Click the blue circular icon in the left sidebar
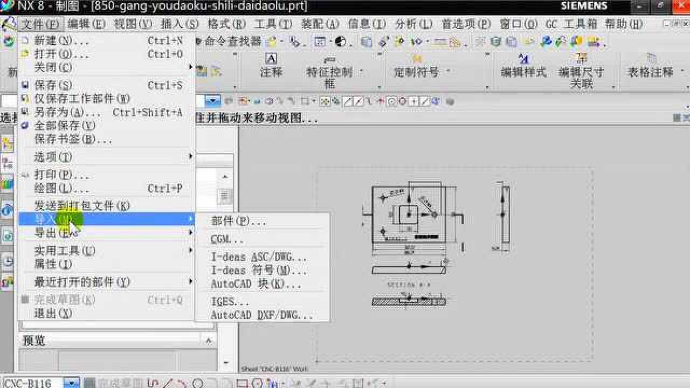 click(8, 210)
